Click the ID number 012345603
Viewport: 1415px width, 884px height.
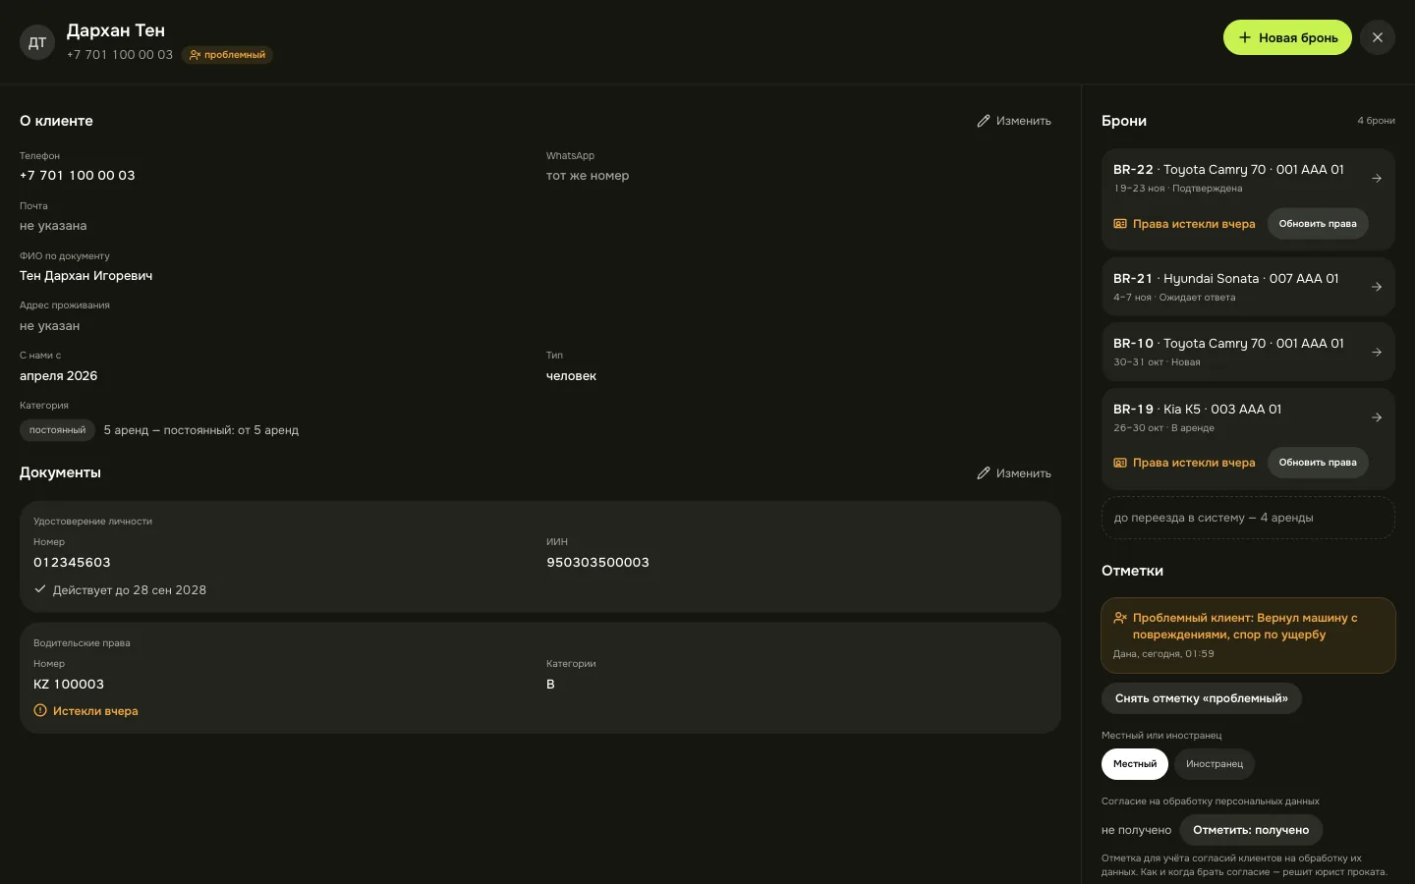[x=72, y=563]
